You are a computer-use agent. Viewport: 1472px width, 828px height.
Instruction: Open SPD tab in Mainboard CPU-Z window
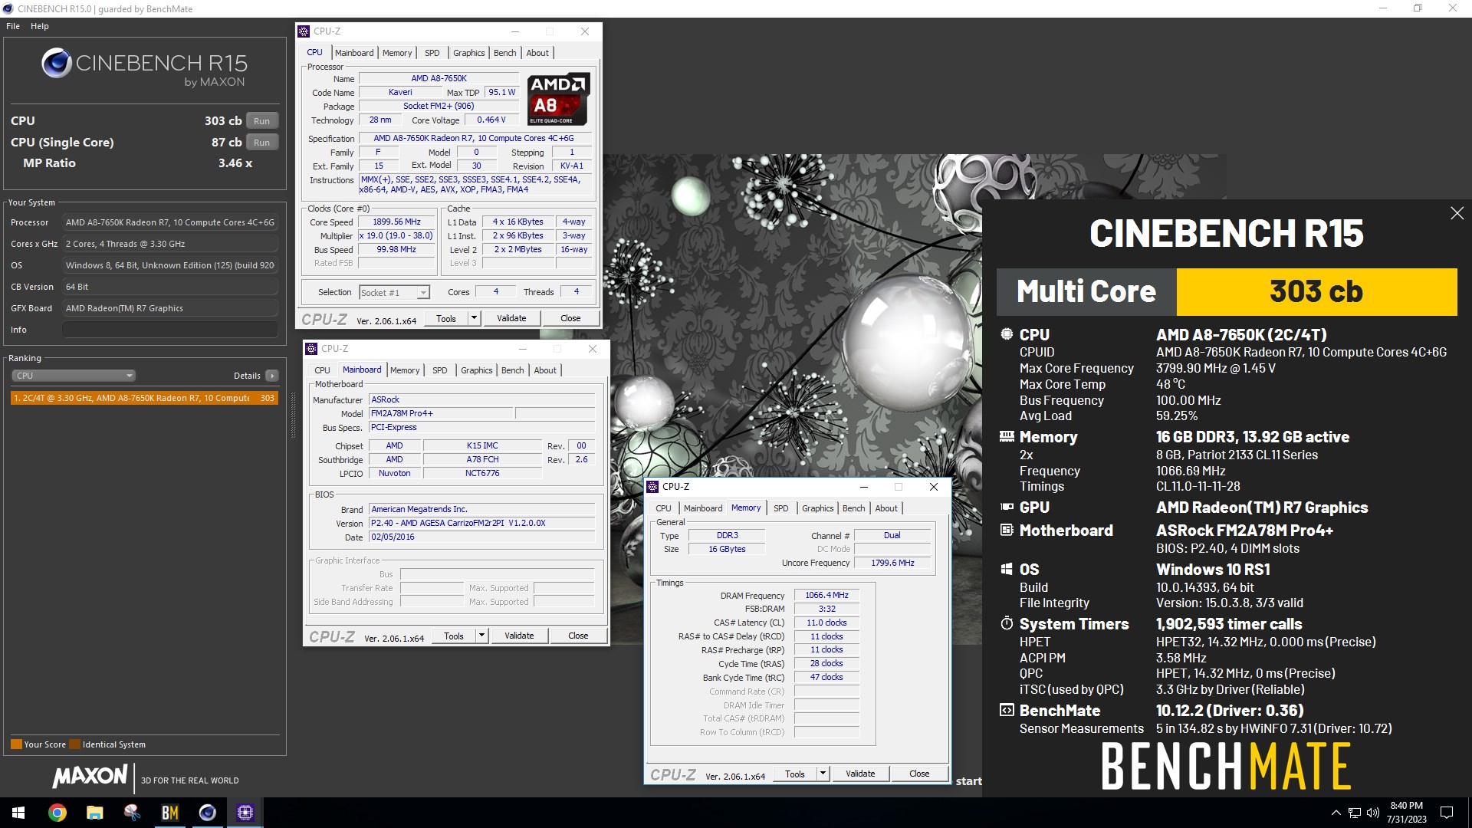click(x=439, y=370)
